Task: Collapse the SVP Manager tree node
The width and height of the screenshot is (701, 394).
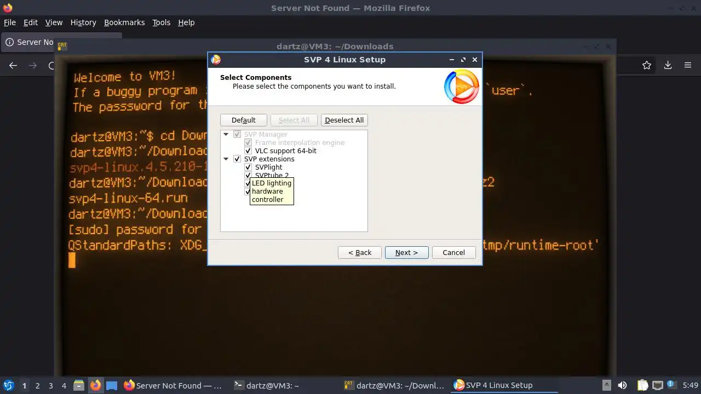Action: pyautogui.click(x=226, y=135)
